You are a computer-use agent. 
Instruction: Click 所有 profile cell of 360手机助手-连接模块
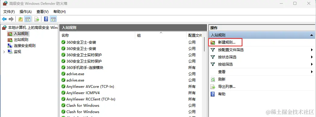pos(192,67)
